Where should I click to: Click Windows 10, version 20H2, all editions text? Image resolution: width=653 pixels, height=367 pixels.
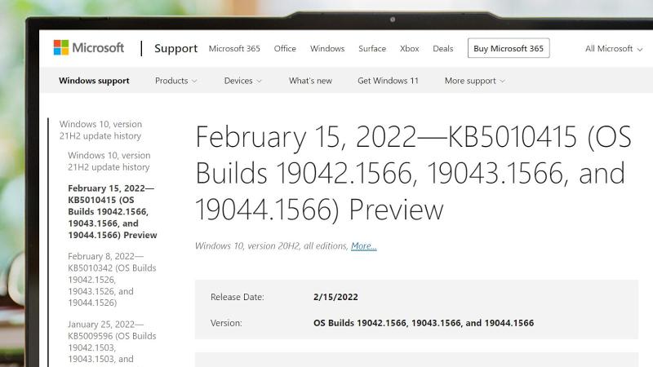(x=272, y=246)
